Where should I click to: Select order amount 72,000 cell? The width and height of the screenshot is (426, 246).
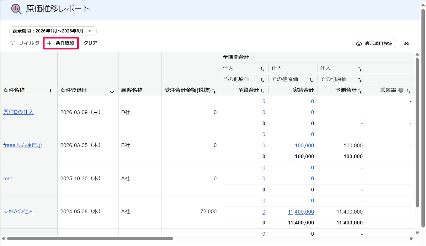(191, 212)
